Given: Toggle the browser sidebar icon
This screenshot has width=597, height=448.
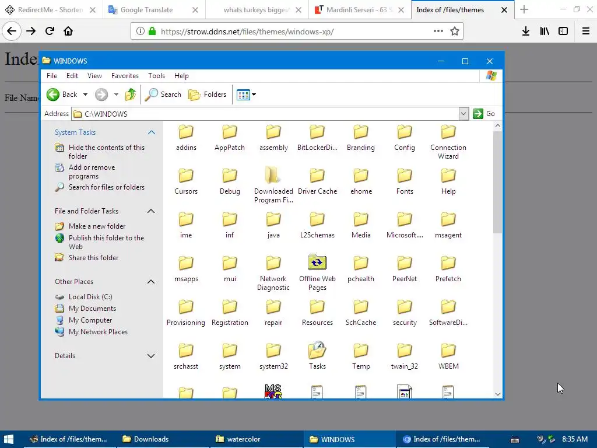Looking at the screenshot, I should pyautogui.click(x=563, y=32).
